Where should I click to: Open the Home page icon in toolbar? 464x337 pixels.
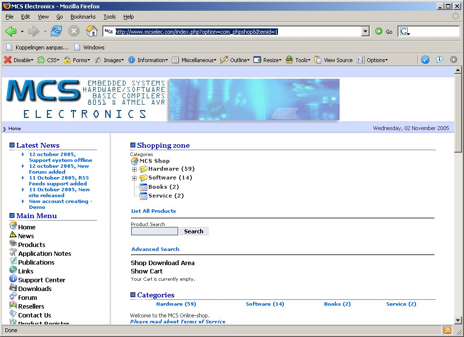tap(92, 31)
